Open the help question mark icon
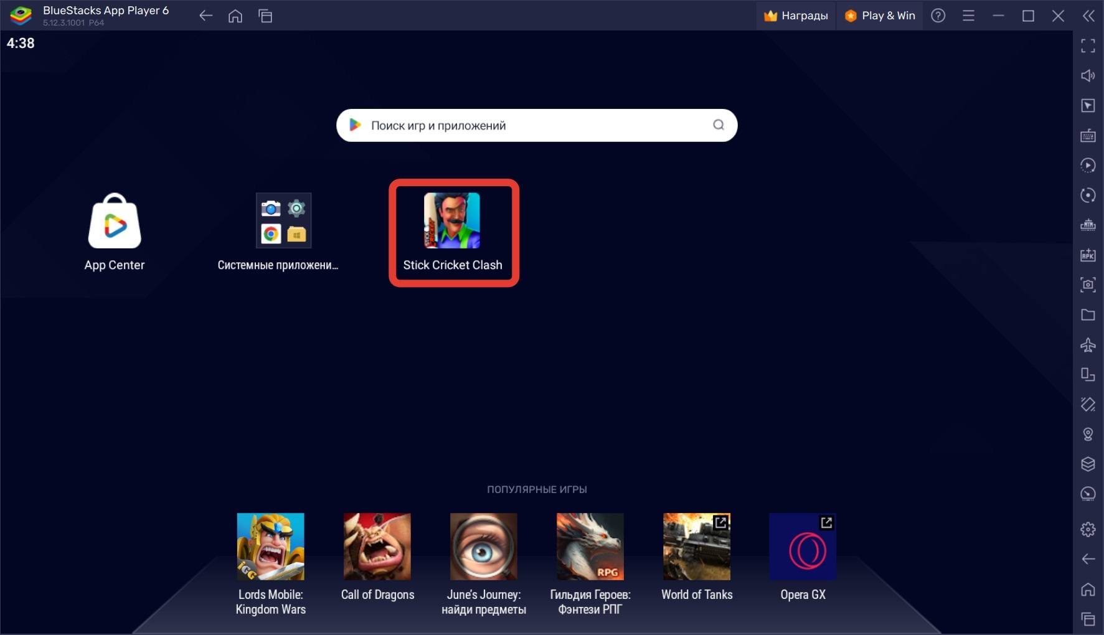 point(938,16)
